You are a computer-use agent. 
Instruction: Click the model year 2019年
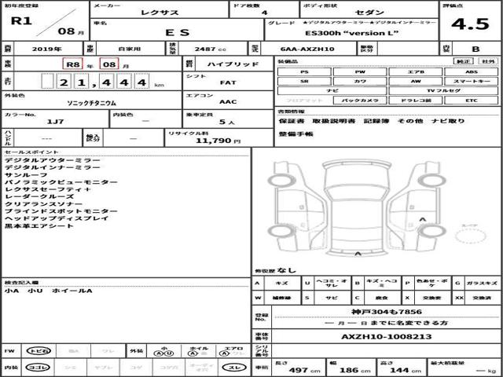47,49
